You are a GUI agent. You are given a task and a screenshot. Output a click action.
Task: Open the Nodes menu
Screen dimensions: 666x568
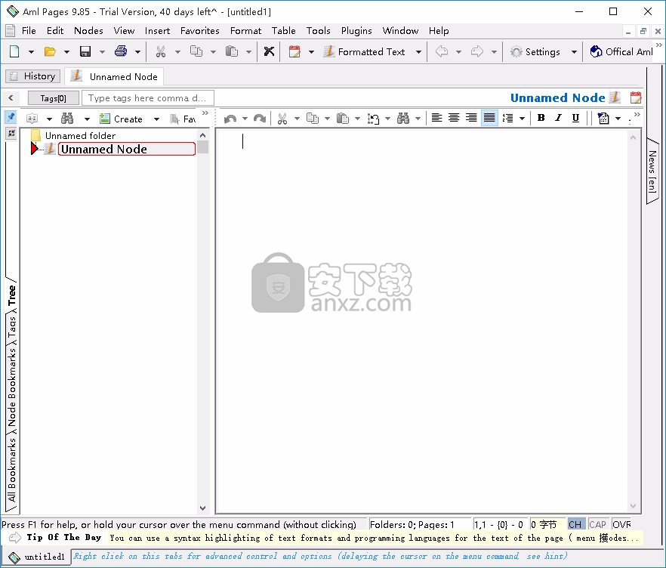(x=88, y=30)
